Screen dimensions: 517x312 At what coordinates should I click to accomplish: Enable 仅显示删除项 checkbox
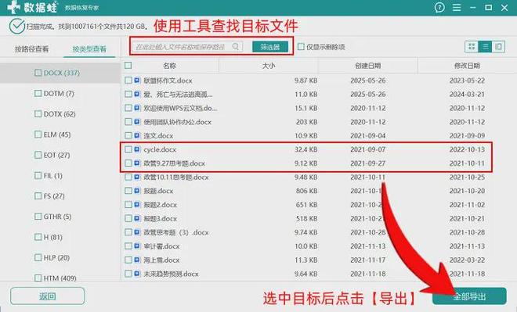point(301,47)
